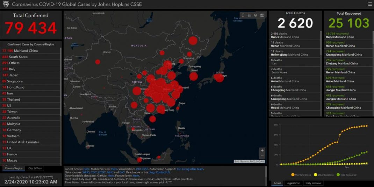The image size is (374, 187).
Task: Select '35 US' row
Action: point(30,106)
